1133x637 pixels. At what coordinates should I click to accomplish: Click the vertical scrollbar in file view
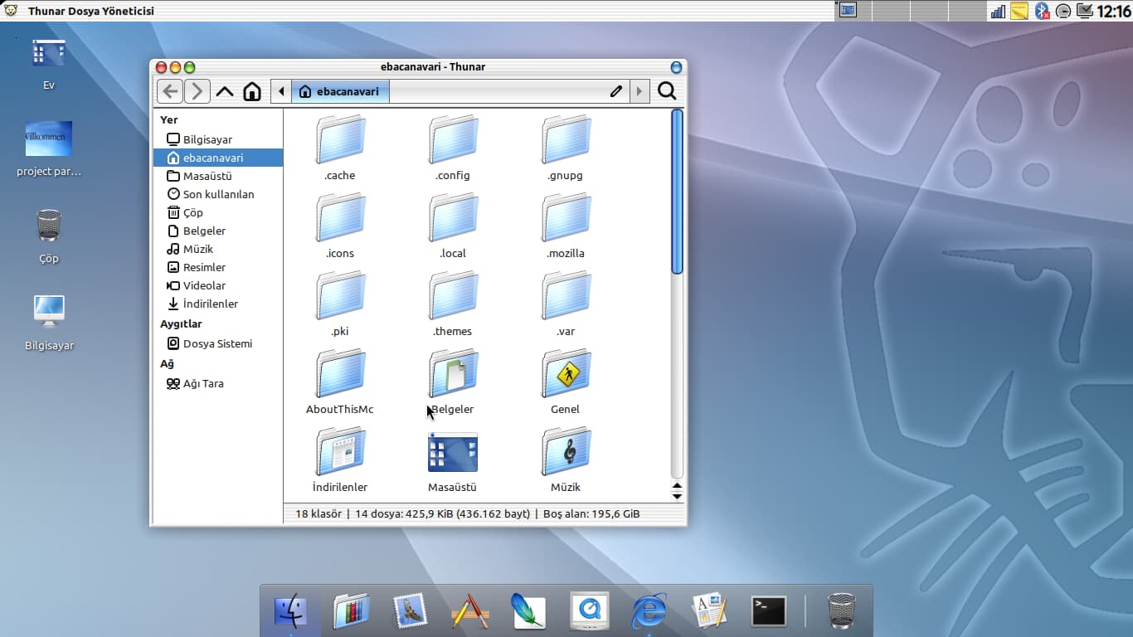click(677, 192)
